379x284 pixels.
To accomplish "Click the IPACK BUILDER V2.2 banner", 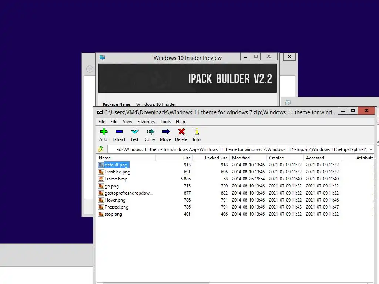I will (x=188, y=78).
